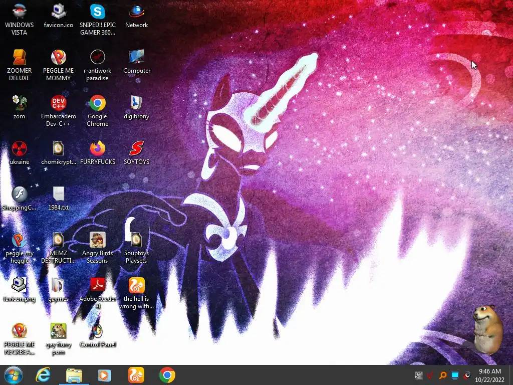
Task: Launch Google Chrome from the taskbar
Action: pos(167,375)
